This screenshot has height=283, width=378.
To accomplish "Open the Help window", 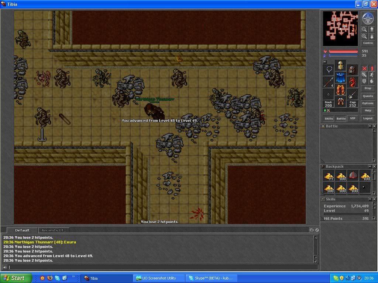I will tap(368, 111).
